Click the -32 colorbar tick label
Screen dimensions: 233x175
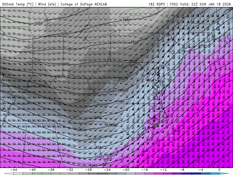tap(70, 170)
